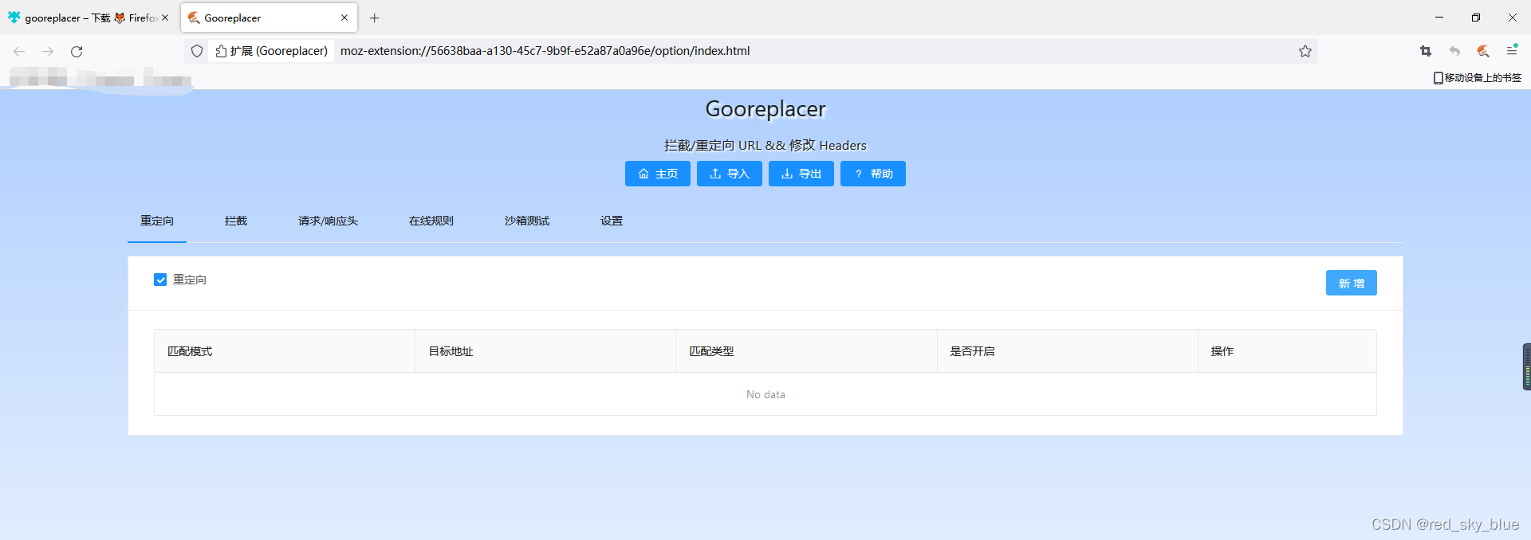Toggle the 重定向 checkbox
This screenshot has width=1531, height=540.
(x=160, y=280)
